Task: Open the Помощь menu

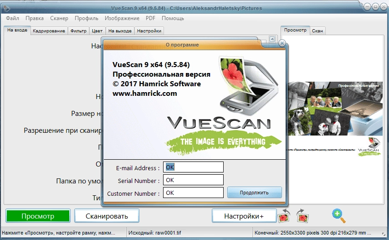Action: (173, 18)
